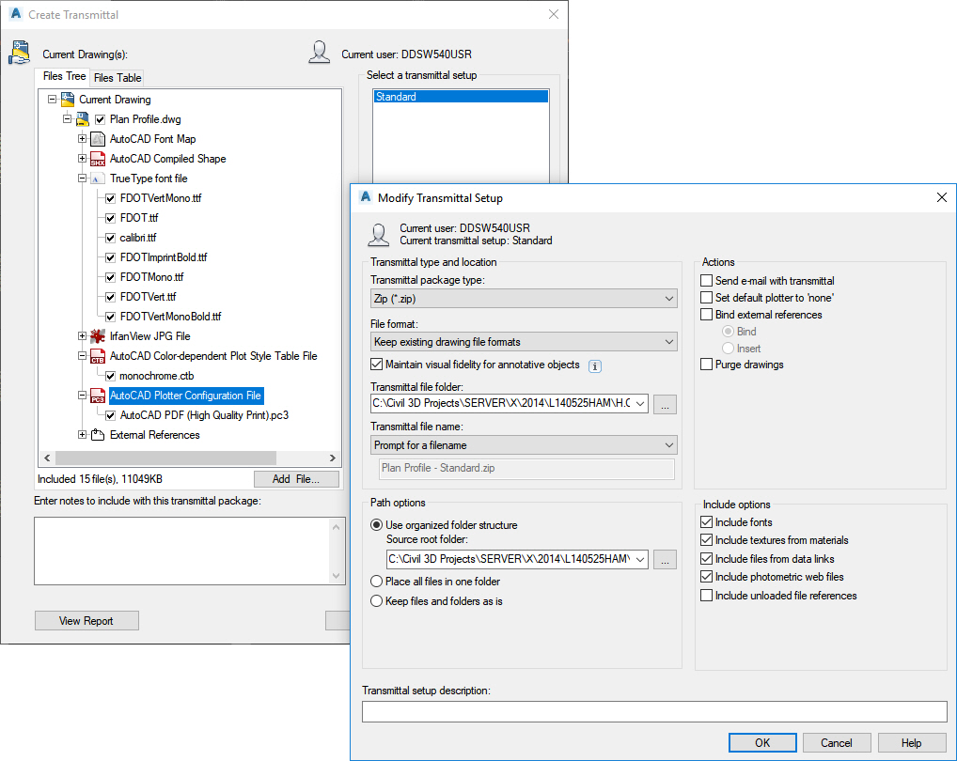Toggle Maintain visual fidelity for annotative objects
Screen dimensions: 957x761
click(x=377, y=365)
